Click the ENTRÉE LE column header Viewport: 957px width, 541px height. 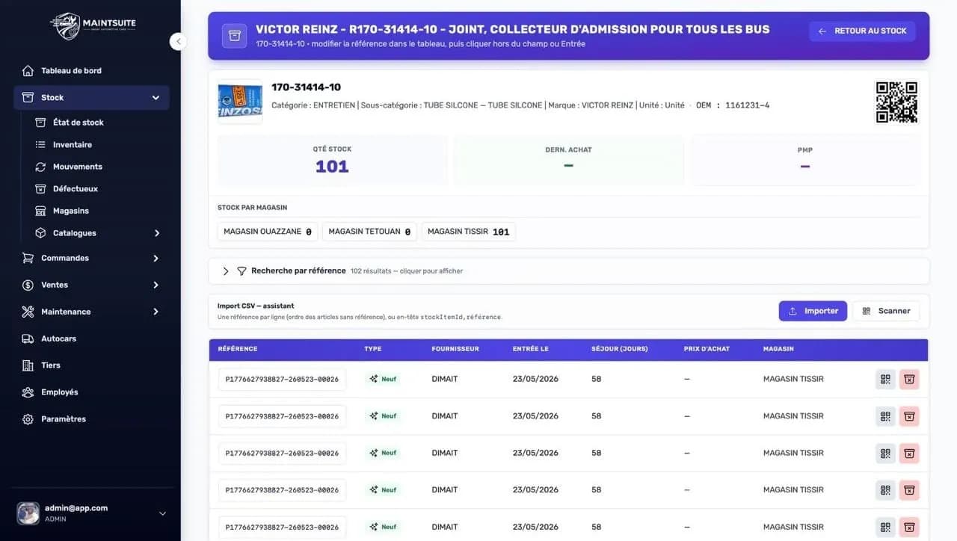point(531,349)
